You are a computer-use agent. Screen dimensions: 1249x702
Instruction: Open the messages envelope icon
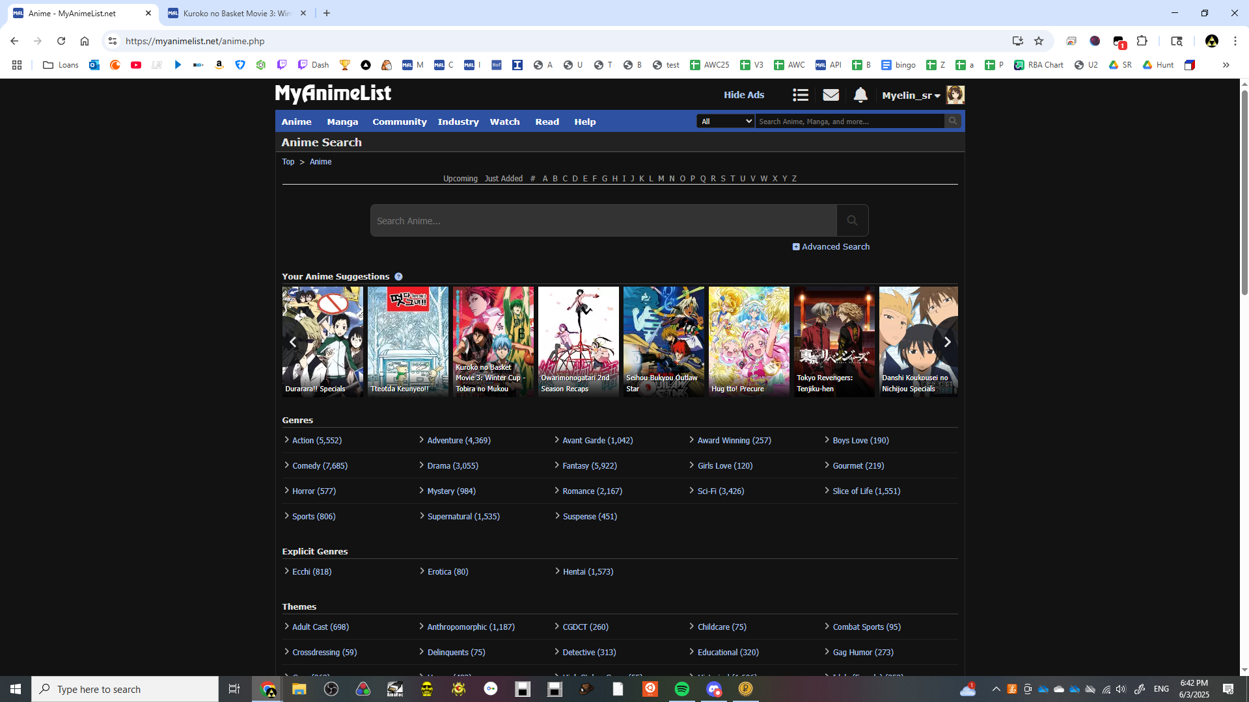click(830, 95)
